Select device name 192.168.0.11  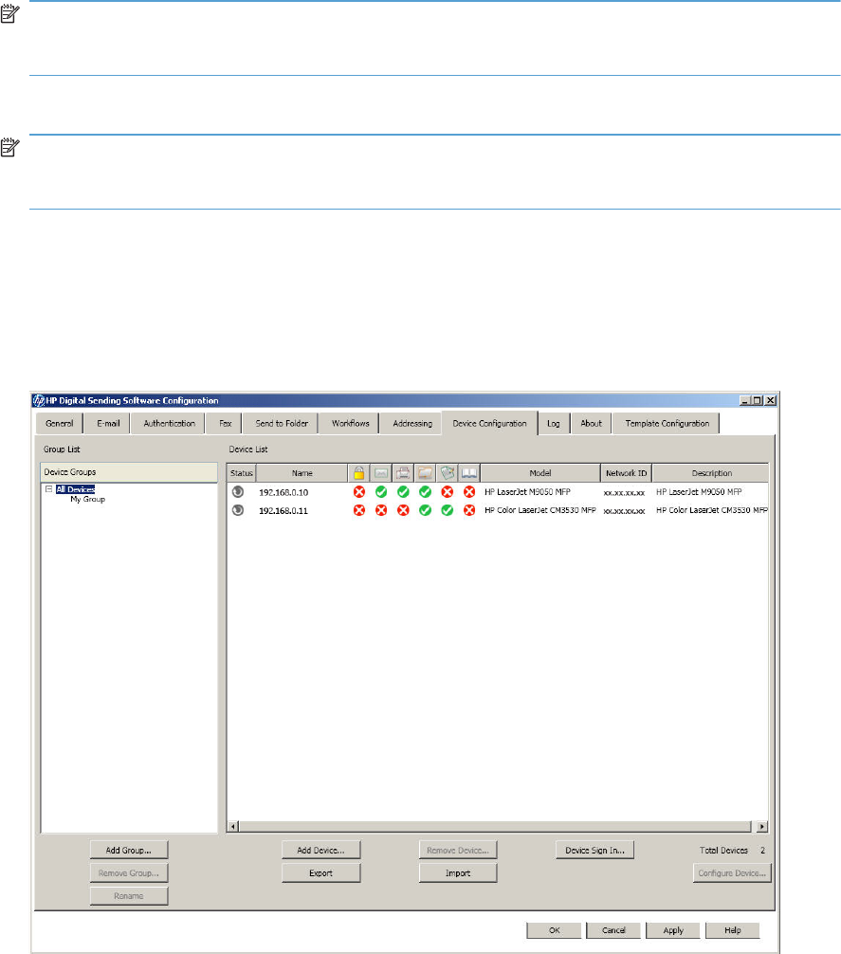point(283,510)
